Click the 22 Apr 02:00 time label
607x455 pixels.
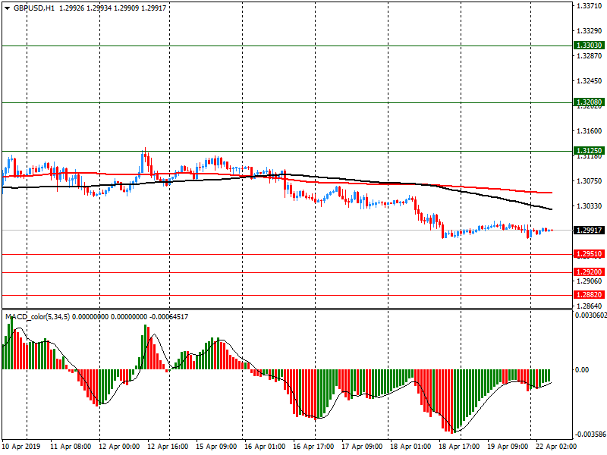pyautogui.click(x=555, y=447)
